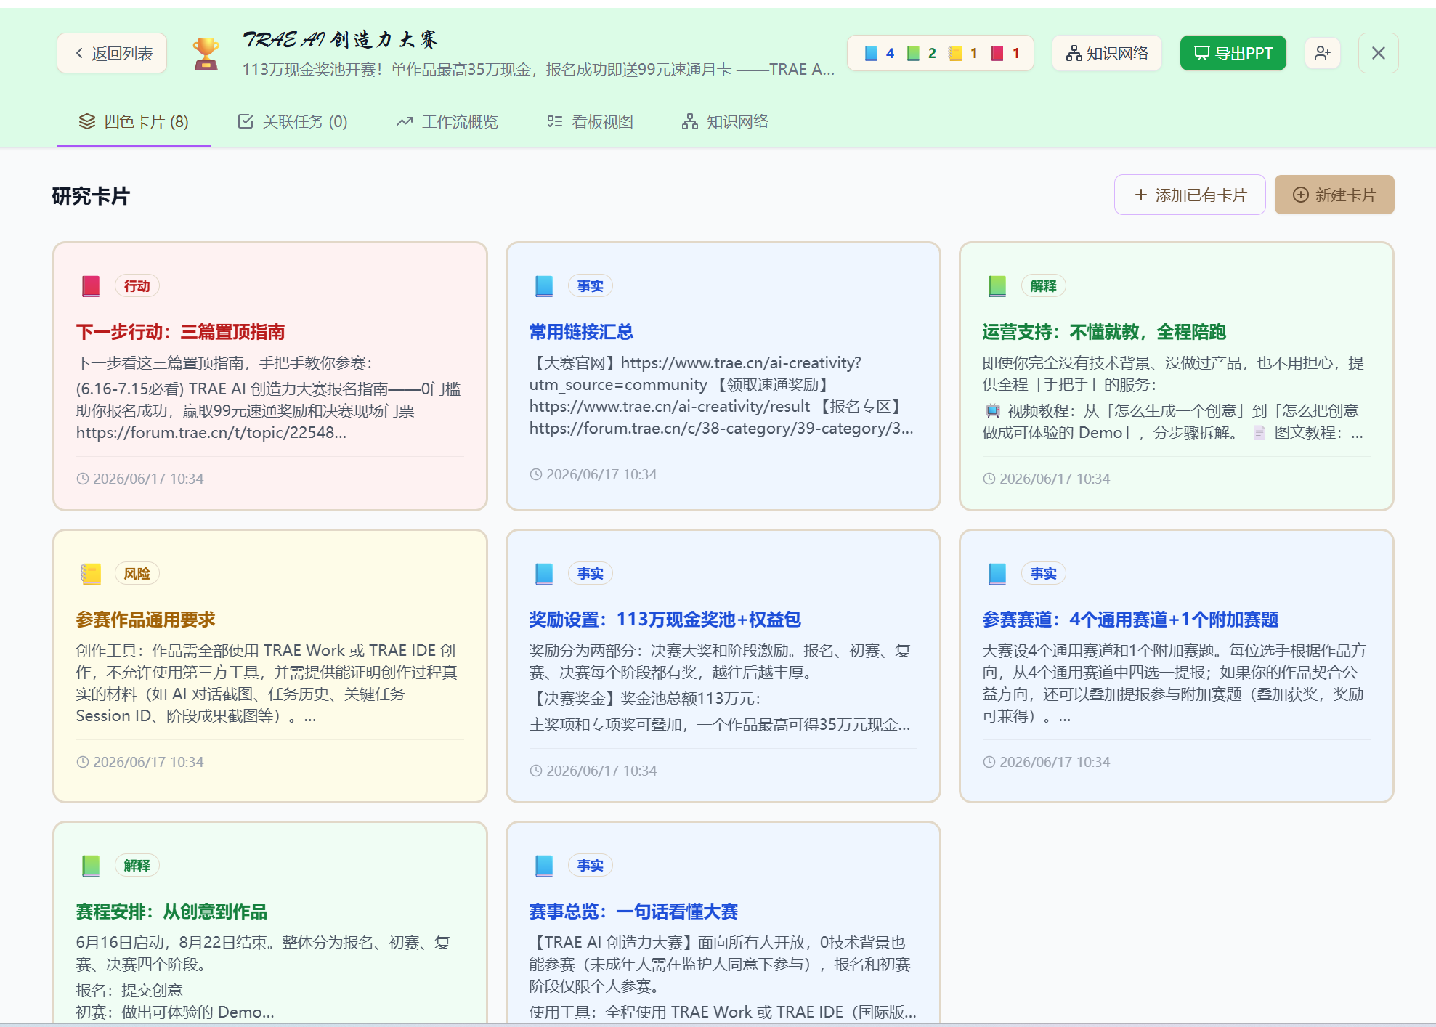The width and height of the screenshot is (1436, 1027).
Task: Click the text 【决赛奖金】奖金池总额113万元
Action: 645,699
